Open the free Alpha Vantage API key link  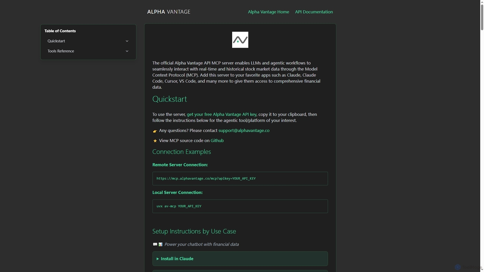point(222,114)
